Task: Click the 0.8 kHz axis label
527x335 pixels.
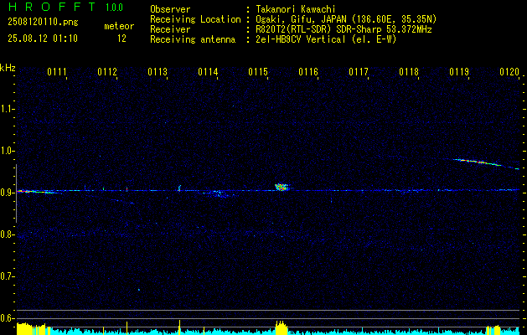Action: pyautogui.click(x=7, y=234)
